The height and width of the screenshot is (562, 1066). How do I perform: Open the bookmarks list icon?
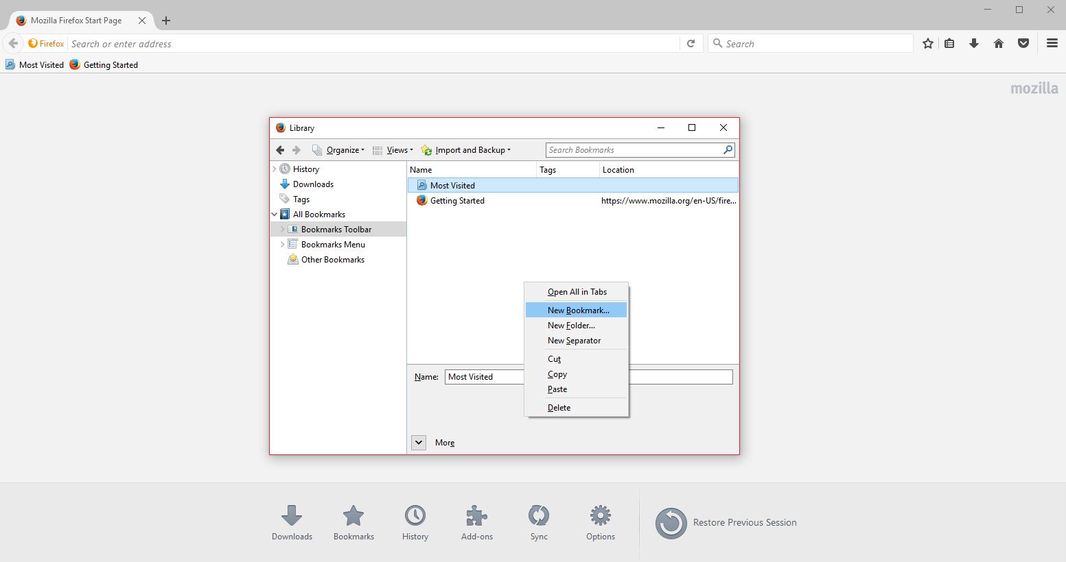click(949, 44)
